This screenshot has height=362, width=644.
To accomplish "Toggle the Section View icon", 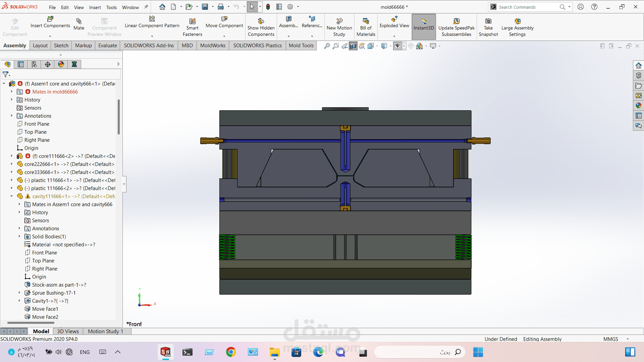I will tap(353, 46).
